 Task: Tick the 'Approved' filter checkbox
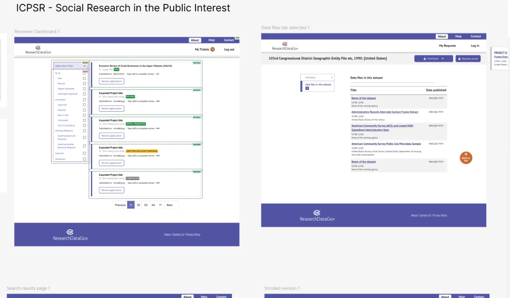pos(85,105)
